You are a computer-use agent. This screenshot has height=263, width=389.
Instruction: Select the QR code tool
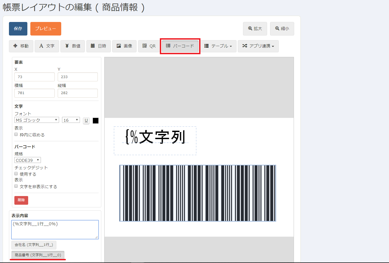click(x=149, y=46)
